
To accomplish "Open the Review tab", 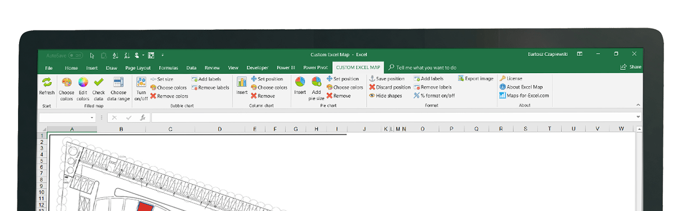I will pyautogui.click(x=212, y=68).
